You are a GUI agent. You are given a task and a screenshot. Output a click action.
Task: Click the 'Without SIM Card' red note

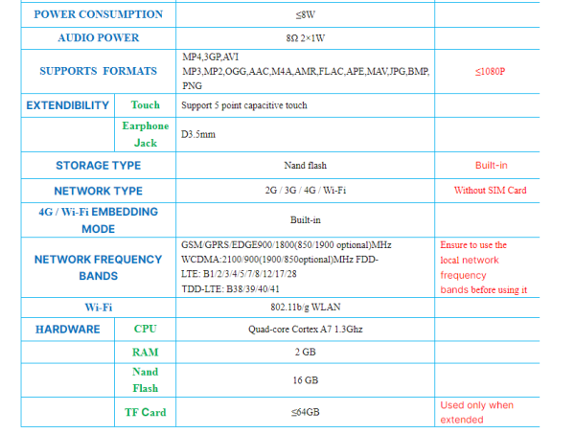[x=490, y=191]
